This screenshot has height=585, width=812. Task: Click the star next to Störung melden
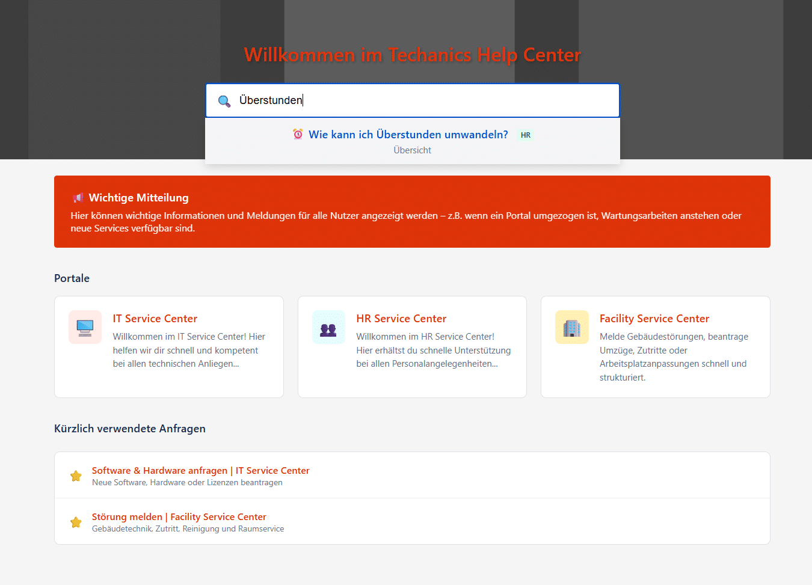76,522
